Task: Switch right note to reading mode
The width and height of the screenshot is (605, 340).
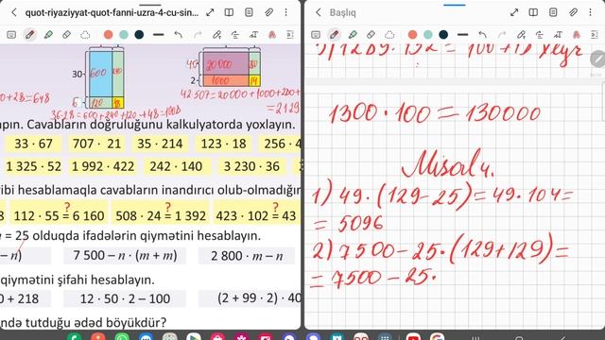Action: tap(533, 12)
